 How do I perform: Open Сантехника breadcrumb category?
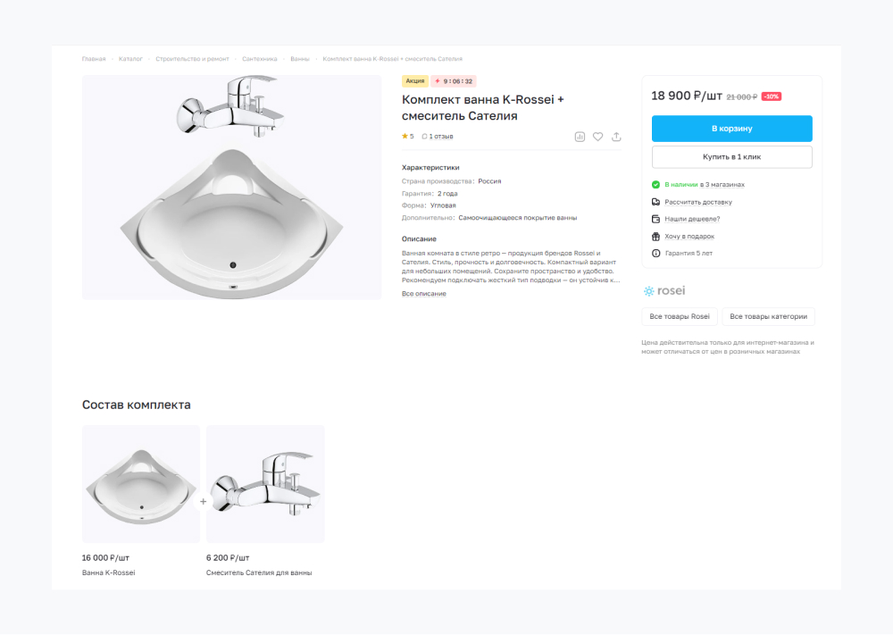click(260, 59)
